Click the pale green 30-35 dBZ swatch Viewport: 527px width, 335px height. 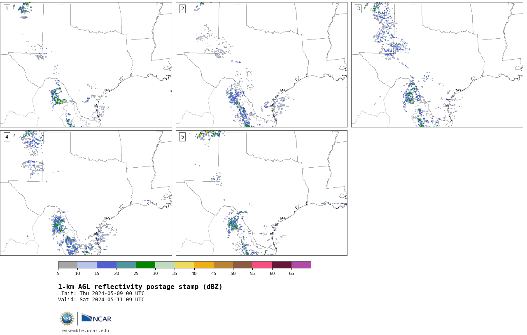(165, 265)
